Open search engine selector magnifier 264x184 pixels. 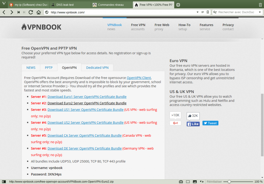(x=215, y=12)
